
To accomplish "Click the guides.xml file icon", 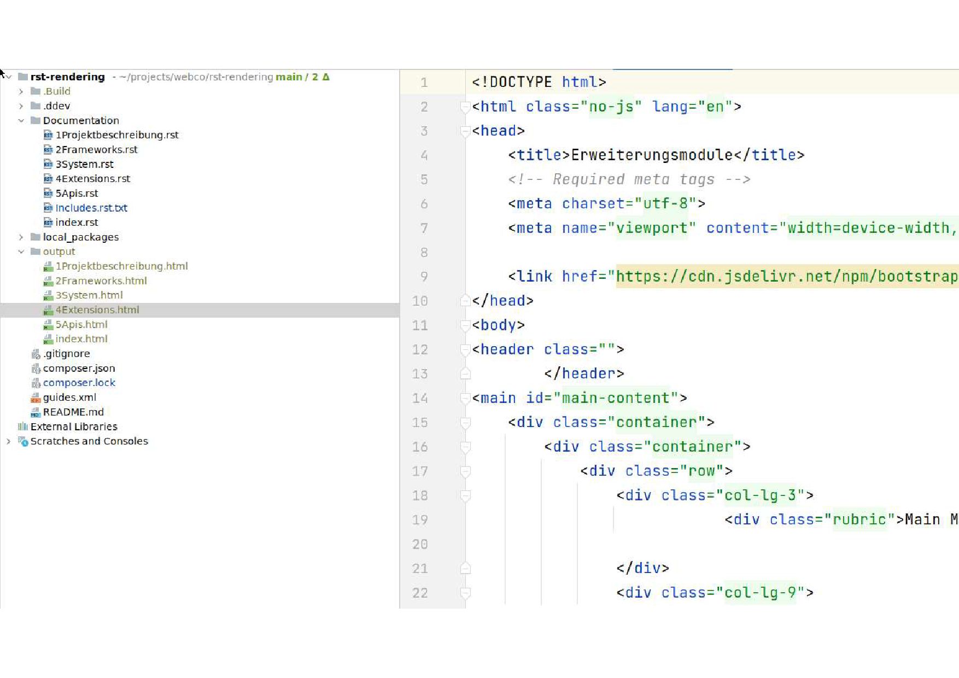I will point(36,398).
